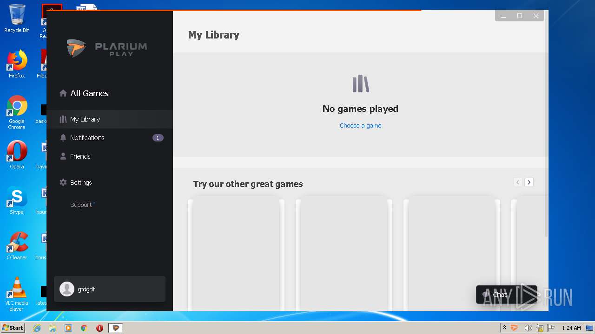Open the gfdgdf user profile

point(110,289)
